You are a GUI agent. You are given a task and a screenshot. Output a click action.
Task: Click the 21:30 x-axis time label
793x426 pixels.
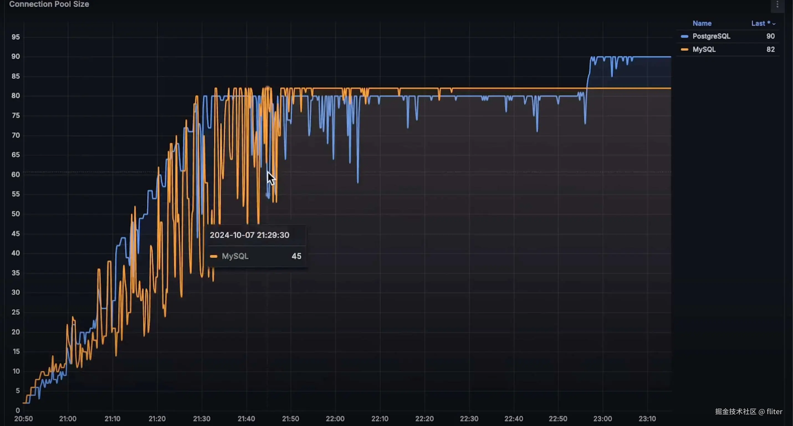pyautogui.click(x=202, y=419)
